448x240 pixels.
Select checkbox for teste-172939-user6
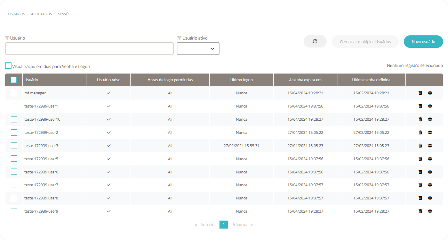(14, 172)
